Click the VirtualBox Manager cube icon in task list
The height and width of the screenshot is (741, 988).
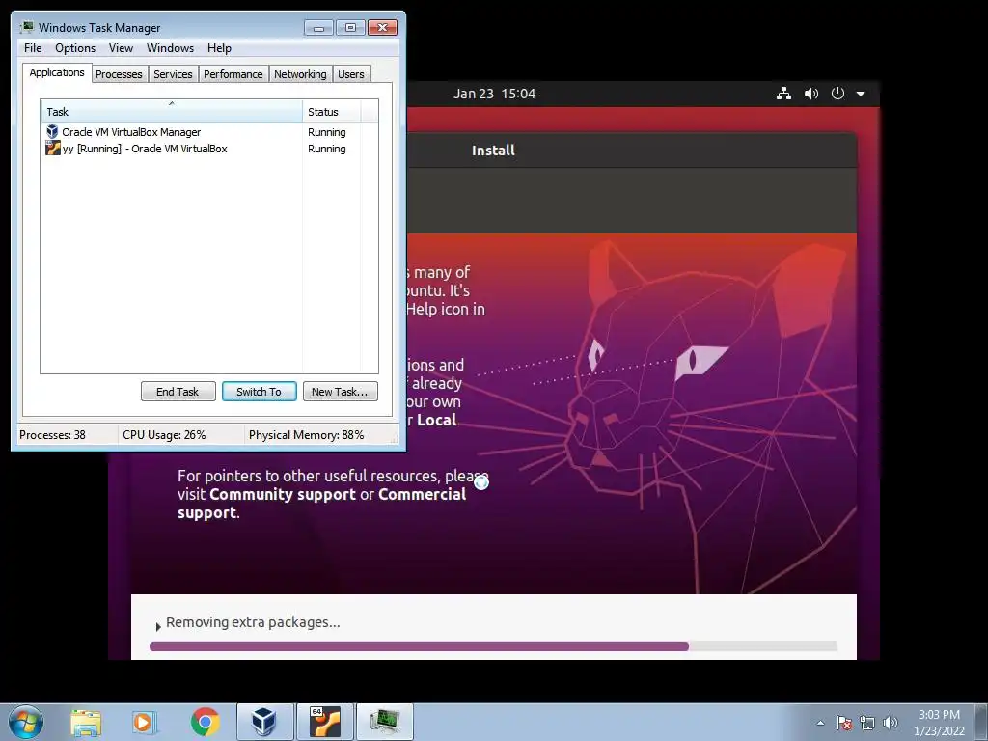point(52,131)
